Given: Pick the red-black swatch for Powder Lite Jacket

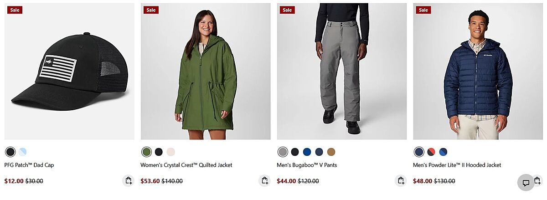Looking at the screenshot, I should click(x=431, y=152).
